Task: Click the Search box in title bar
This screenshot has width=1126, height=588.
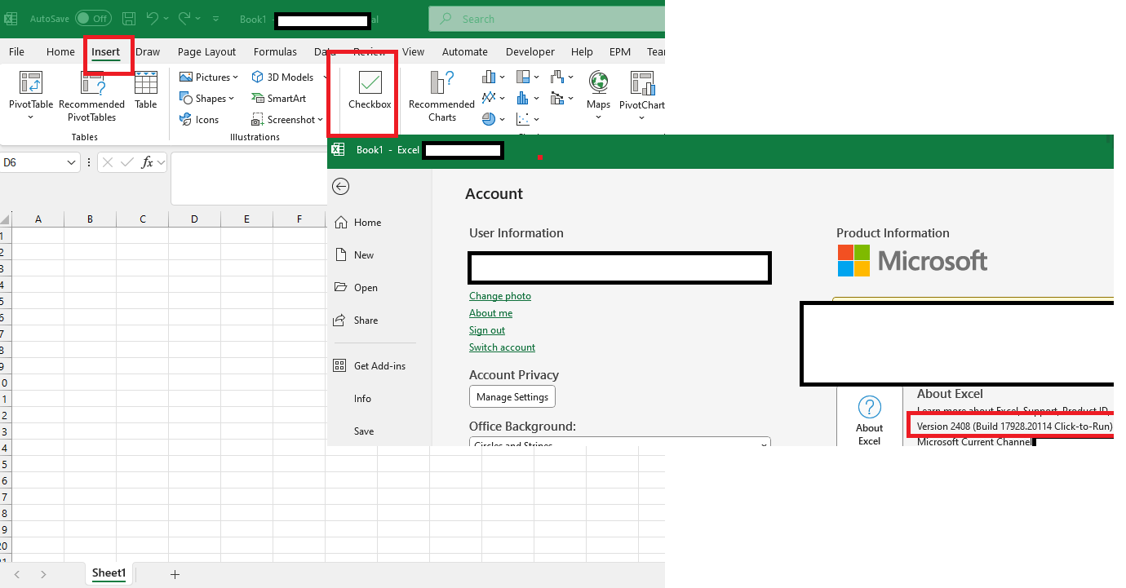Action: (x=547, y=18)
